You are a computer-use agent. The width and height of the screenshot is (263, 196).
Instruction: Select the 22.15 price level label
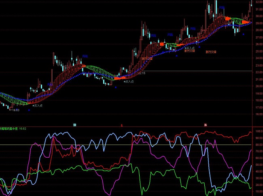[141, 74]
